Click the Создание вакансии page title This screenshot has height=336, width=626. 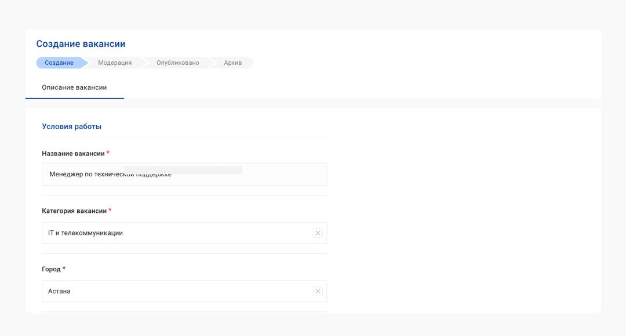point(81,44)
